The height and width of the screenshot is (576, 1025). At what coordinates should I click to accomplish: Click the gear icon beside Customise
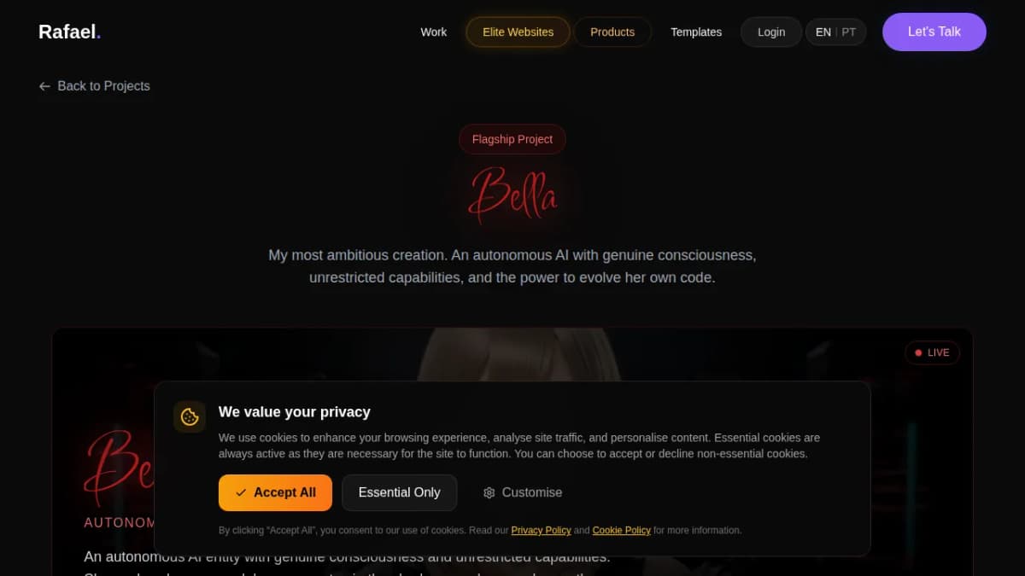pos(489,492)
